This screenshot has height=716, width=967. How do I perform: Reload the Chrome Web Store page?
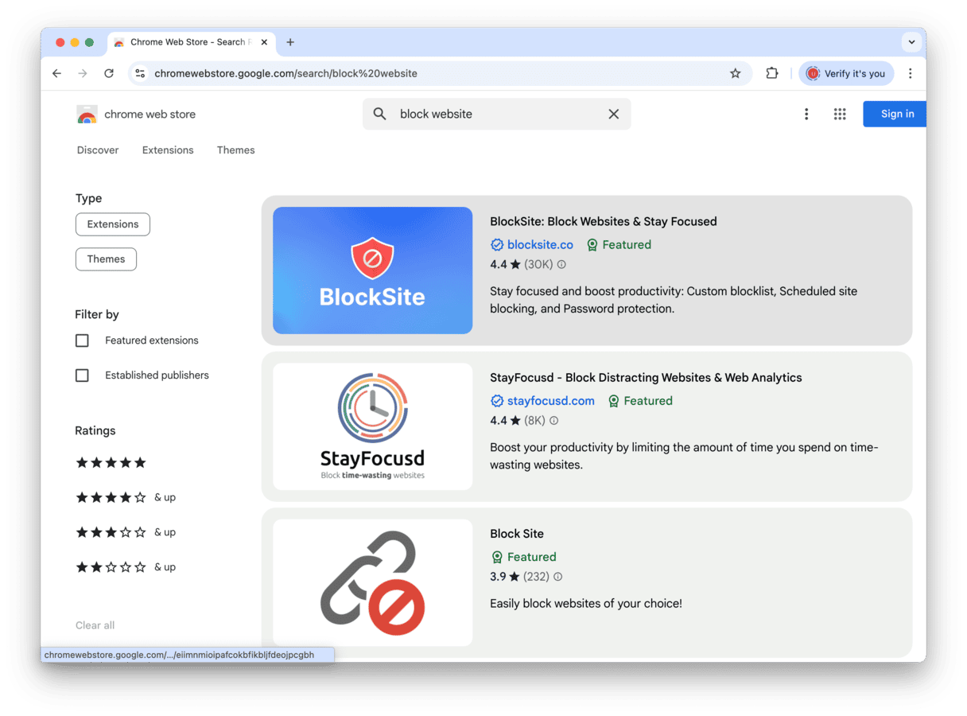coord(109,73)
